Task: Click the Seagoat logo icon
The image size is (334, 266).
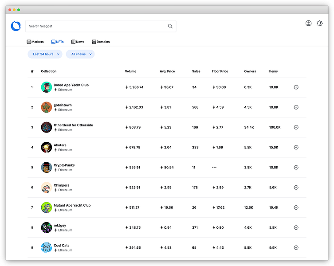Action: 16,26
